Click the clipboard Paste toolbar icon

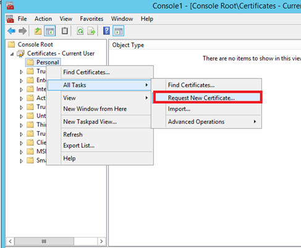[65, 31]
